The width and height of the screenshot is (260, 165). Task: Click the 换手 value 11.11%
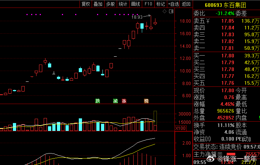coord(226,125)
